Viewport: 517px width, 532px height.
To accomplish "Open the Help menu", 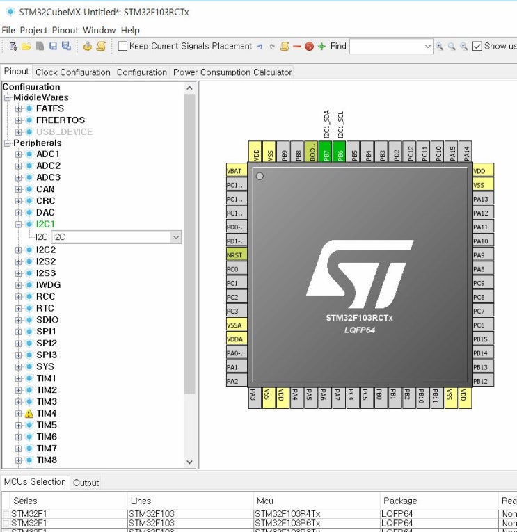I will coord(130,30).
